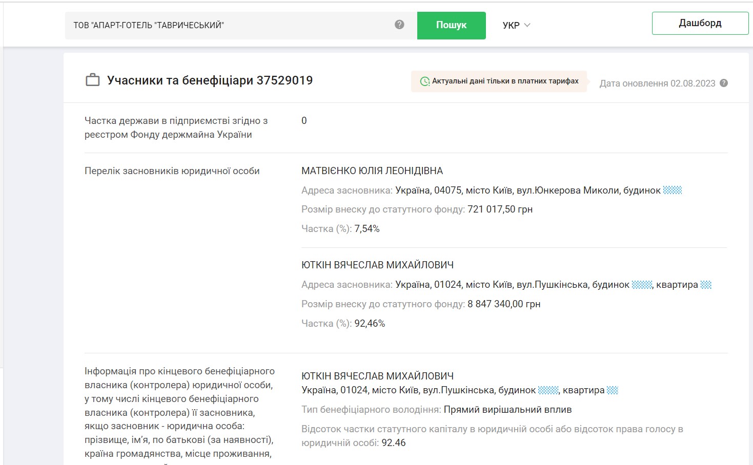Open beneficiary ЮТКІН ВЯЧЕСЛАВ МИХАЙЛОВИЧ entry
The width and height of the screenshot is (753, 465).
click(377, 376)
